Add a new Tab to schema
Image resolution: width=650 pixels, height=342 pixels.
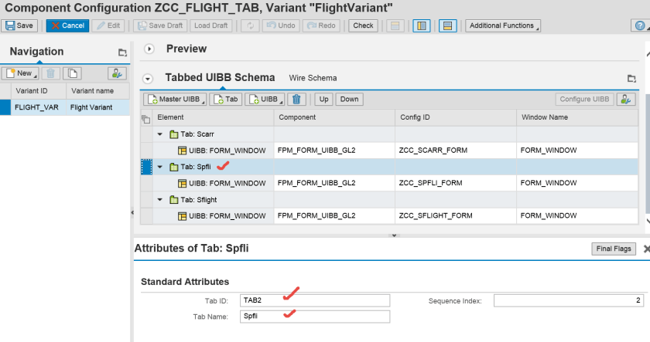(x=226, y=99)
